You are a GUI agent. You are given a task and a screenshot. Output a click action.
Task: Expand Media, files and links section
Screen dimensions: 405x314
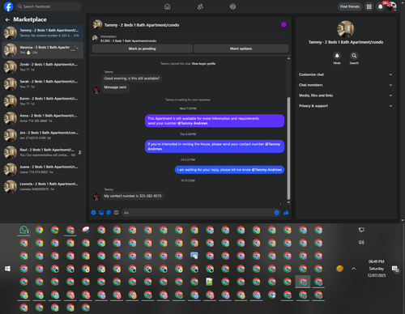346,95
